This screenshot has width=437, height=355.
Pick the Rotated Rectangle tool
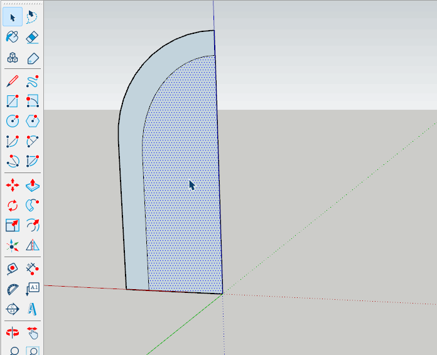click(32, 101)
